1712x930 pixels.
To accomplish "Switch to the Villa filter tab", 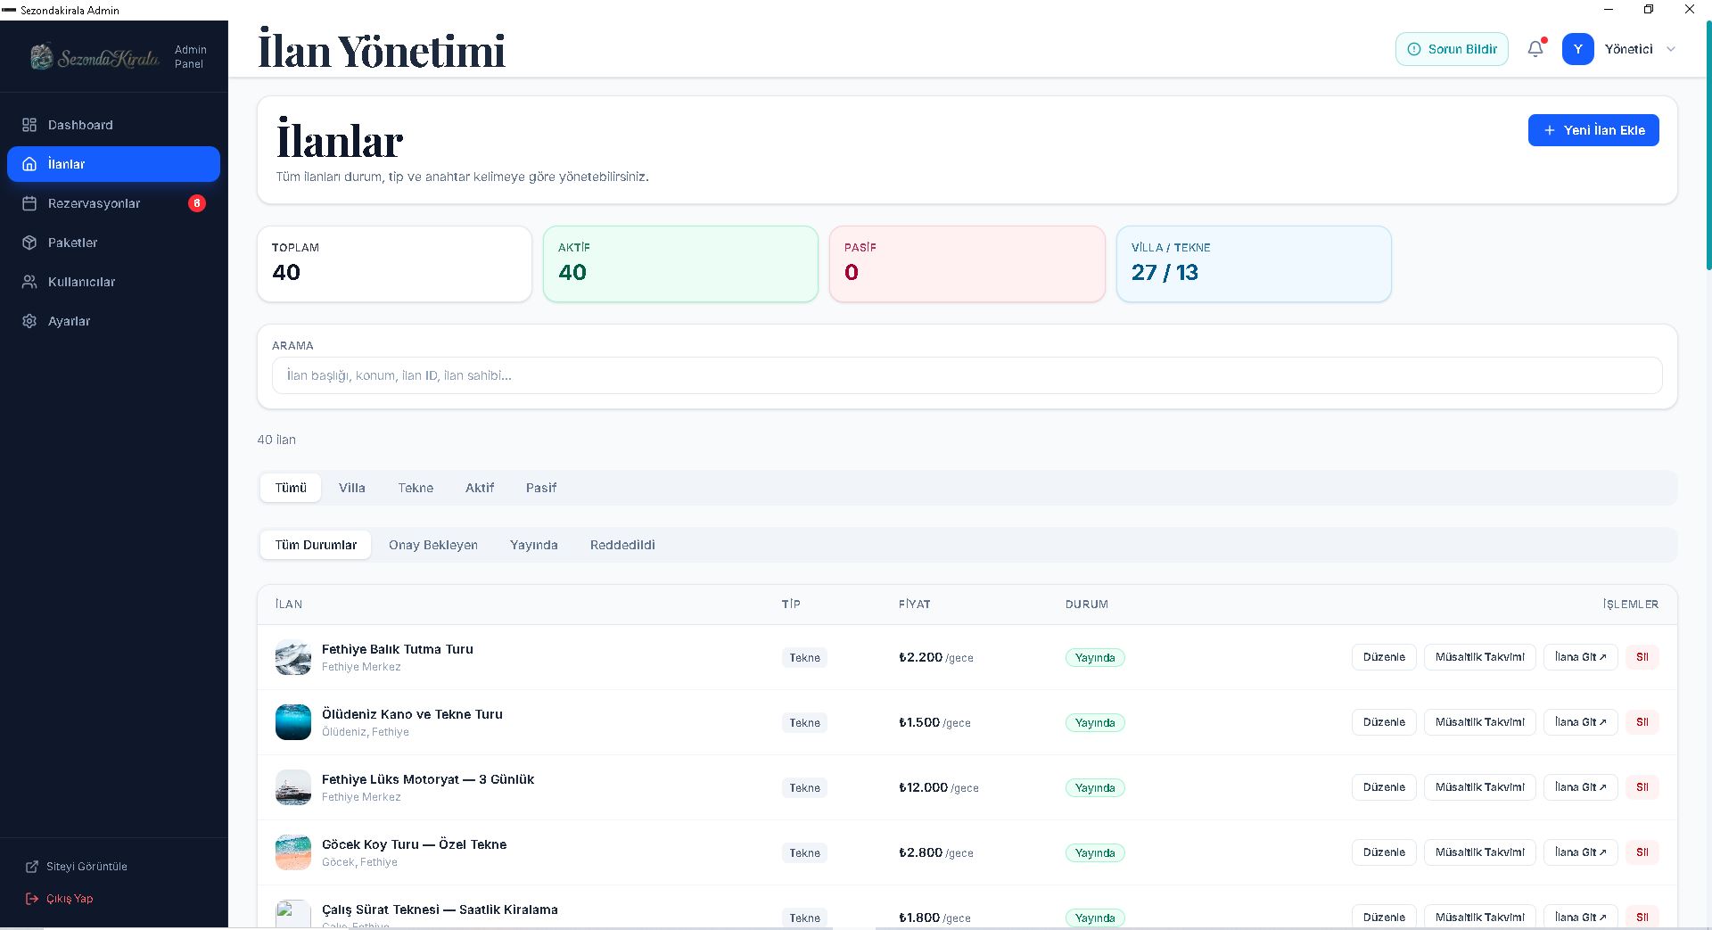I will [352, 488].
